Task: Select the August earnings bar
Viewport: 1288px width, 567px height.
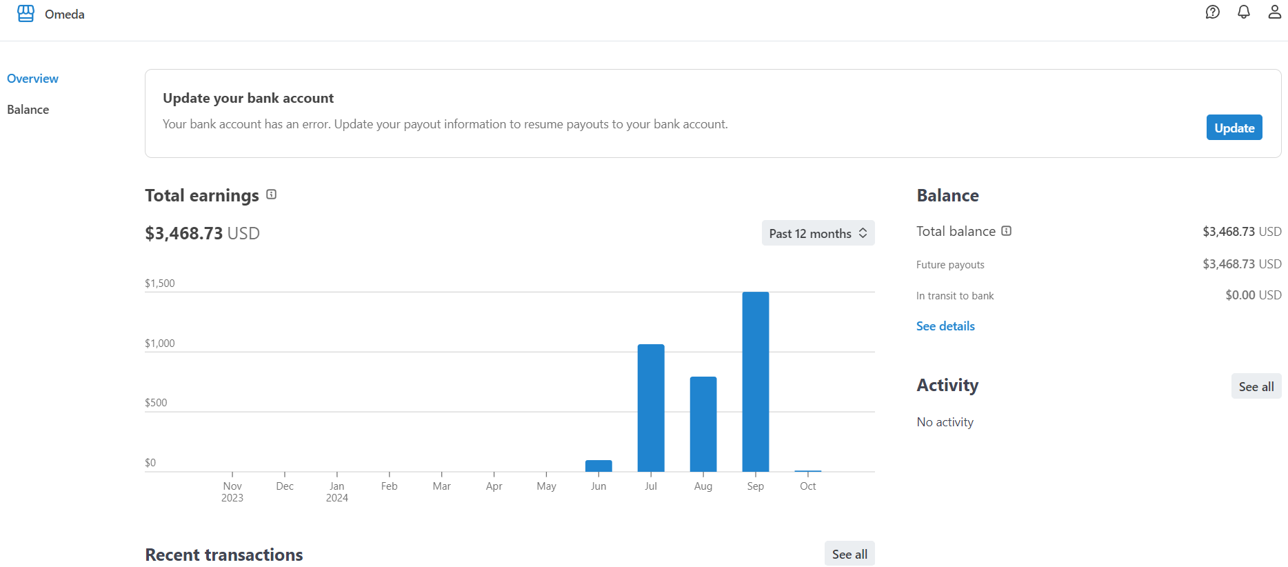Action: (703, 424)
